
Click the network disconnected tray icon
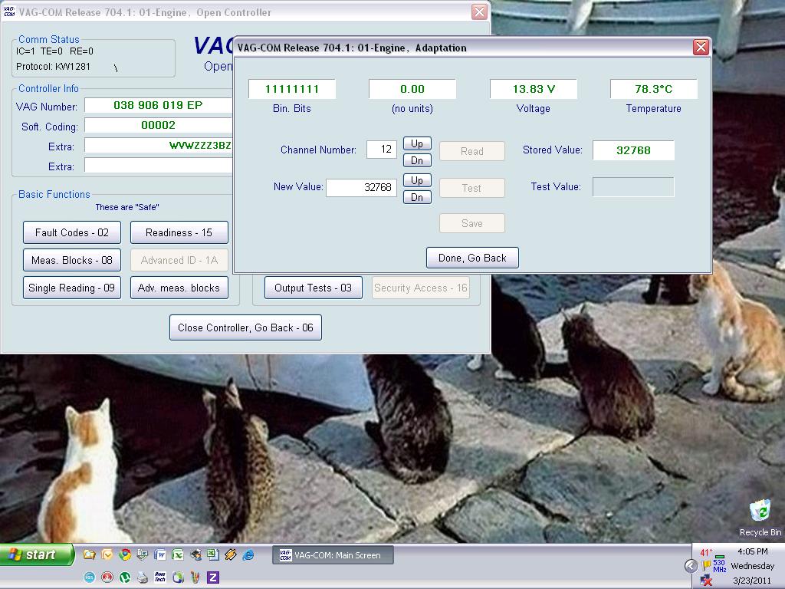point(706,580)
